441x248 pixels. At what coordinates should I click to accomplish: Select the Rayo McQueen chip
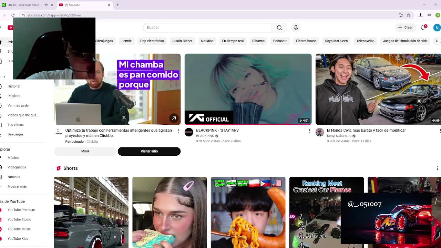click(336, 41)
